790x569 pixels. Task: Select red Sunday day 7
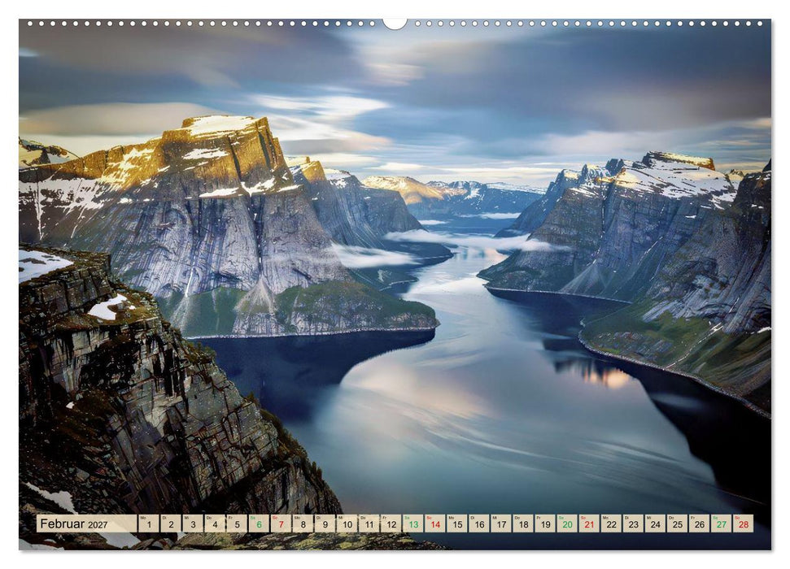coord(282,523)
